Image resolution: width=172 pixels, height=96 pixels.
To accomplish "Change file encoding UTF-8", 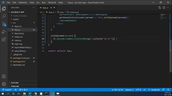I will (x=138, y=90).
